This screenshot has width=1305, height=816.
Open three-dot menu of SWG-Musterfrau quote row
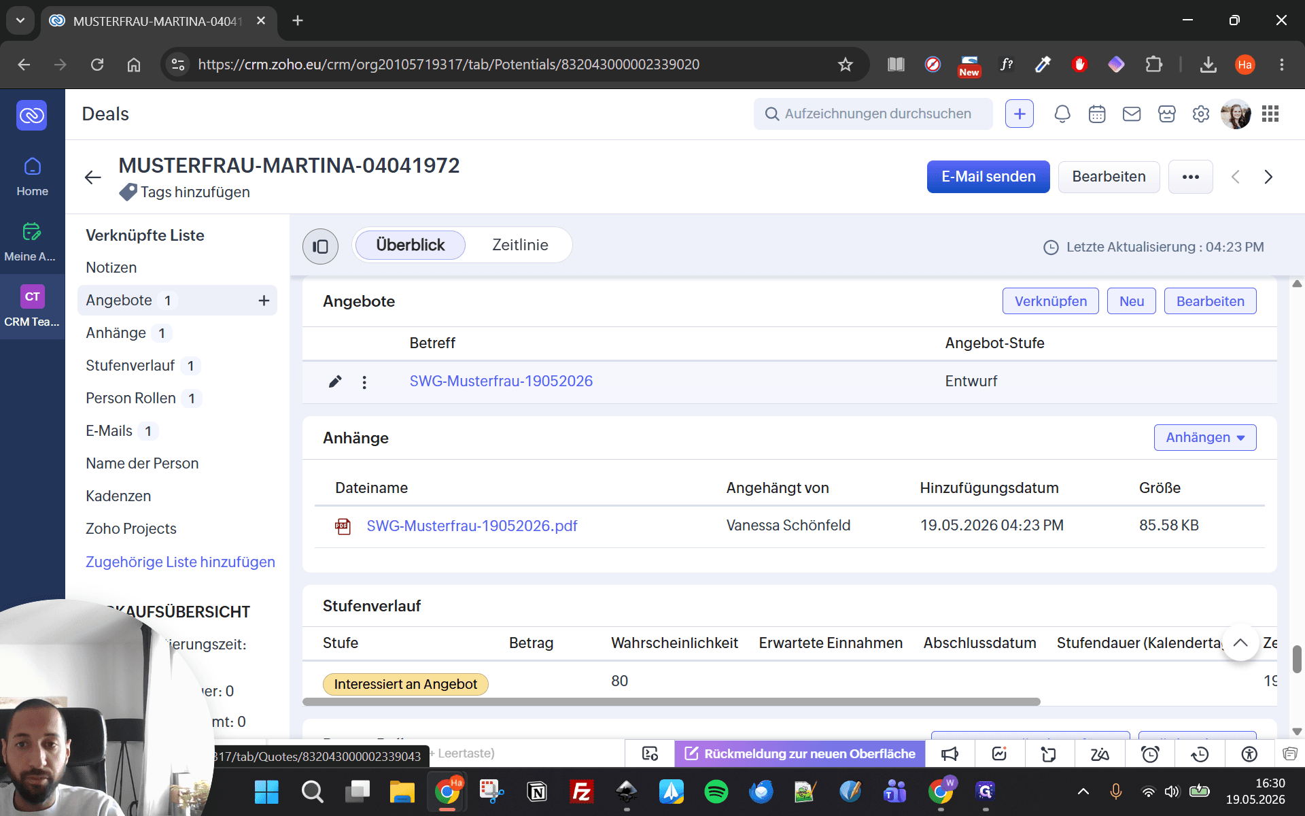click(364, 382)
